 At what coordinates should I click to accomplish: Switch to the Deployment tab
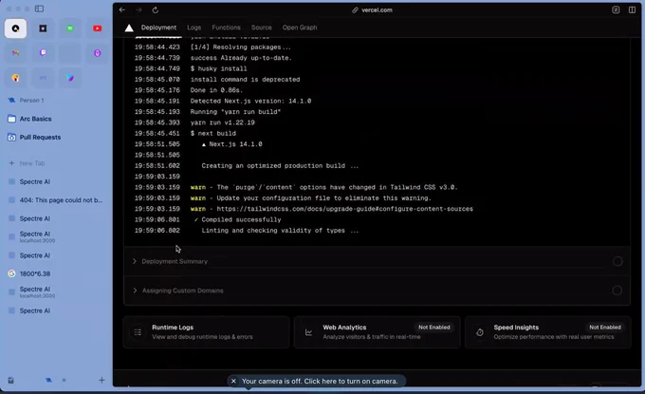point(158,28)
